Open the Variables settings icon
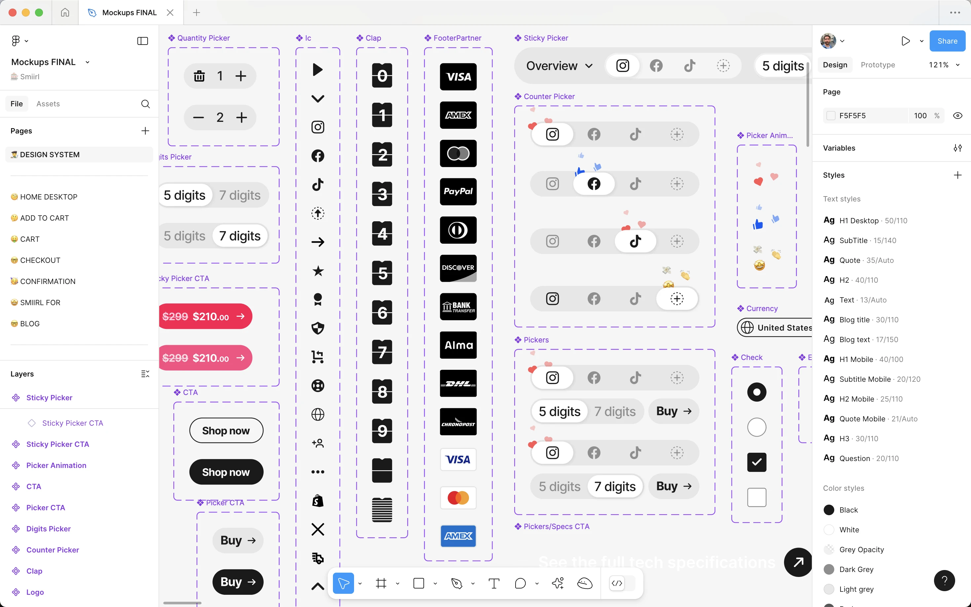971x607 pixels. tap(957, 148)
